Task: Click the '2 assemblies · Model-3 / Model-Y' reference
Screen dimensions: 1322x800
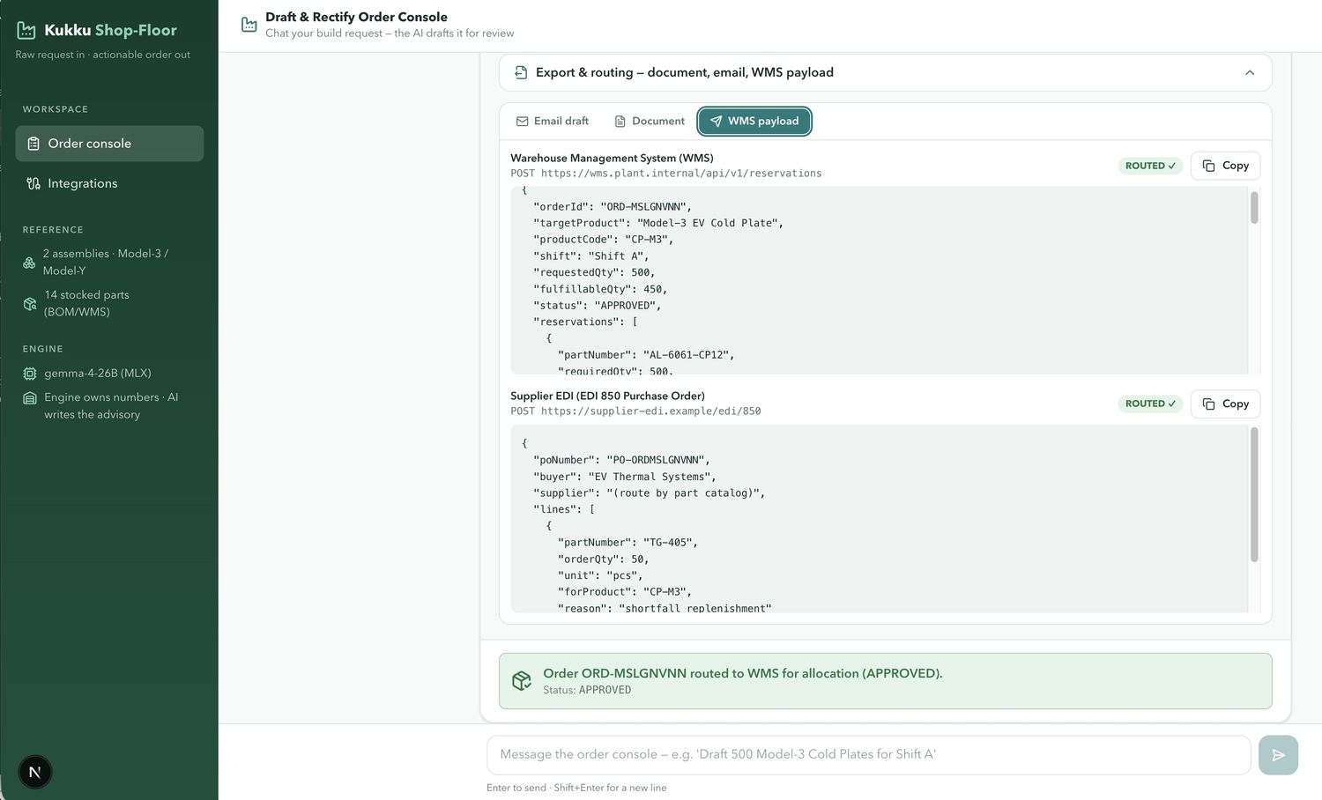Action: [106, 263]
